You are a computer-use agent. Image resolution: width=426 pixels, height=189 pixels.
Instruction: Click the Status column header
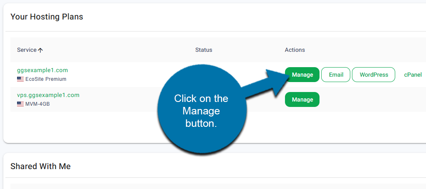pyautogui.click(x=203, y=50)
